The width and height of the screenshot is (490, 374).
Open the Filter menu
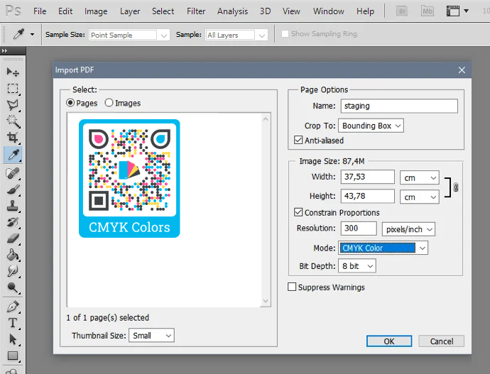coord(196,11)
